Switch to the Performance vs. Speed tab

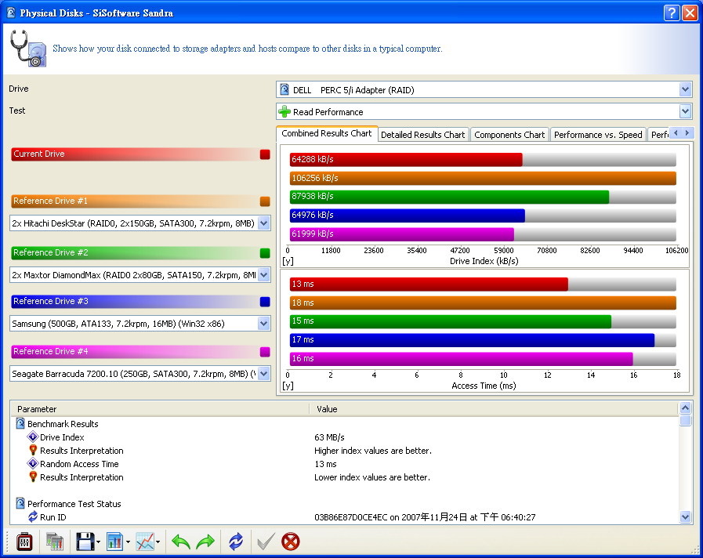(598, 135)
